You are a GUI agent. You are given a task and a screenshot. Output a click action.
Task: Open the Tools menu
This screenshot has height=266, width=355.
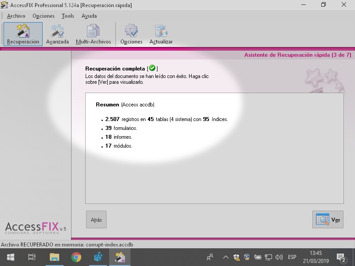67,16
